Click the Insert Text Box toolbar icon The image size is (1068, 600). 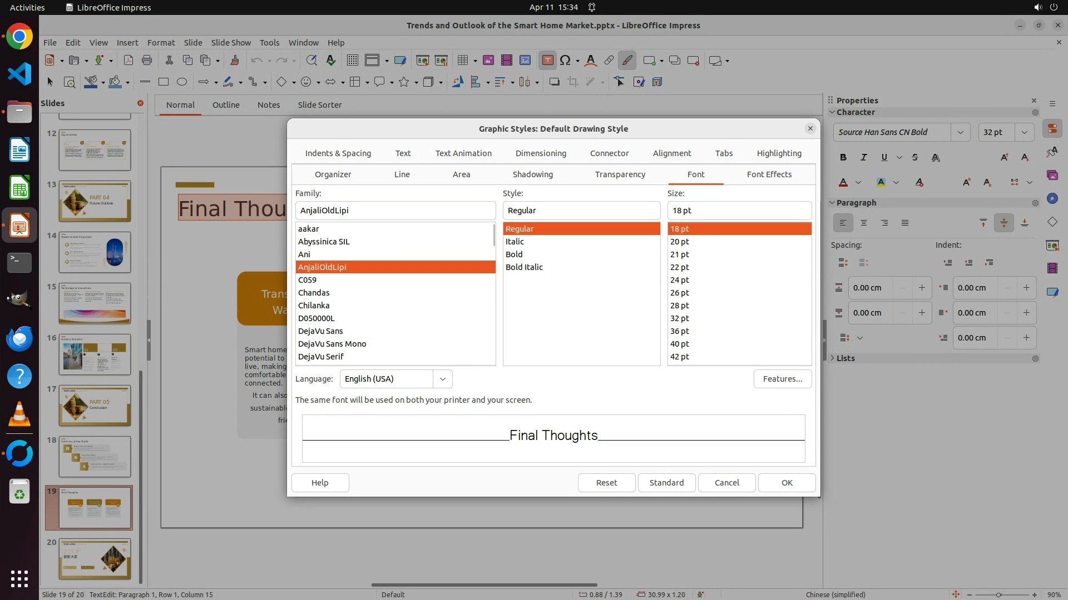[x=547, y=61]
